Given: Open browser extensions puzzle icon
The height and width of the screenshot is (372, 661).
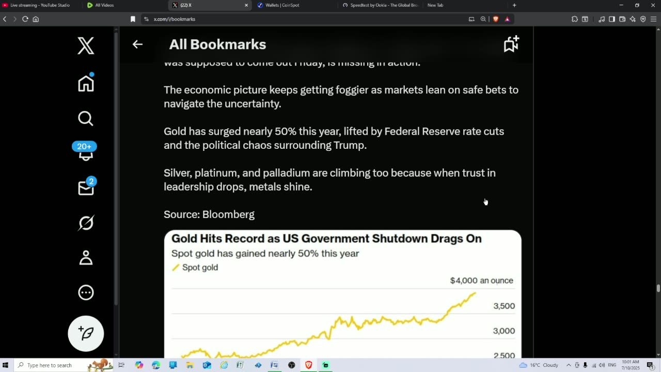Looking at the screenshot, I should point(575,19).
